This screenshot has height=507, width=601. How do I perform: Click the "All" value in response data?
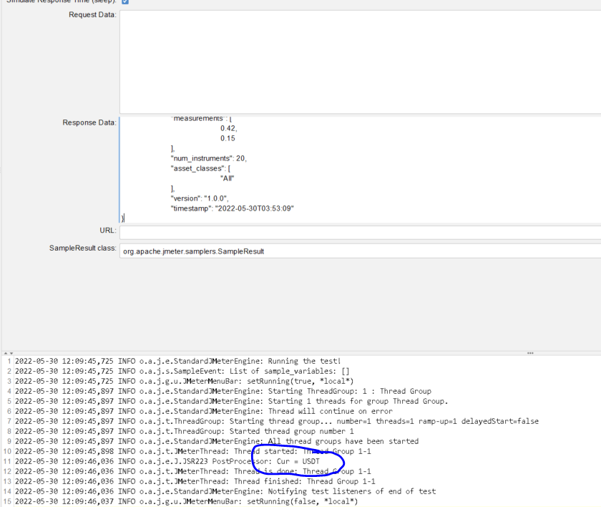tap(227, 178)
